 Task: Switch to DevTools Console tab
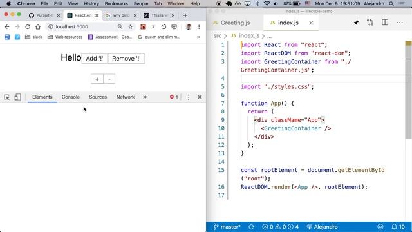click(x=70, y=97)
